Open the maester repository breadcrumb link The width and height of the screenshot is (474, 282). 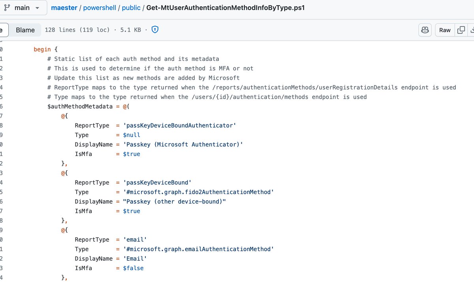coord(64,8)
